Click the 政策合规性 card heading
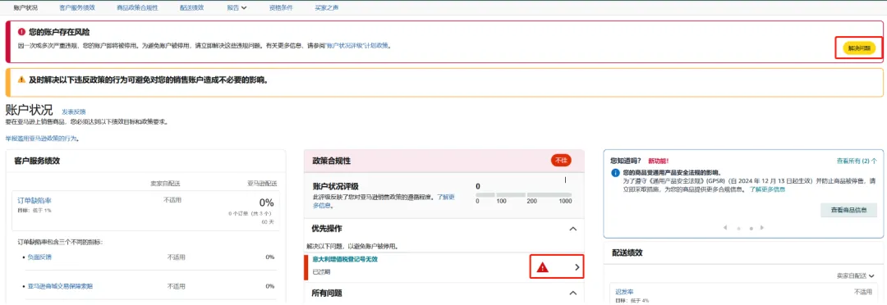Viewport: 887px width, 305px height. click(332, 161)
